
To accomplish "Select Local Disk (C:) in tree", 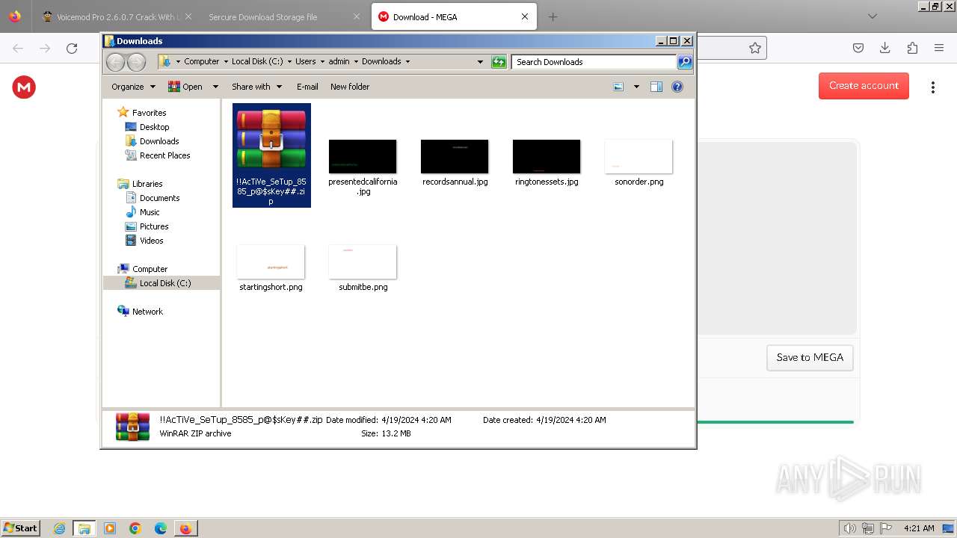I will click(x=164, y=283).
